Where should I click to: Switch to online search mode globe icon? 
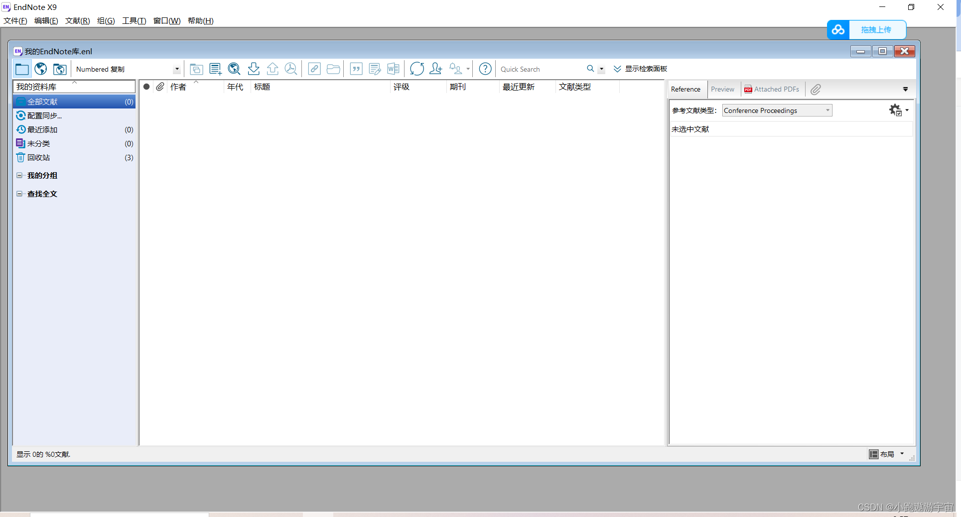[x=41, y=69]
